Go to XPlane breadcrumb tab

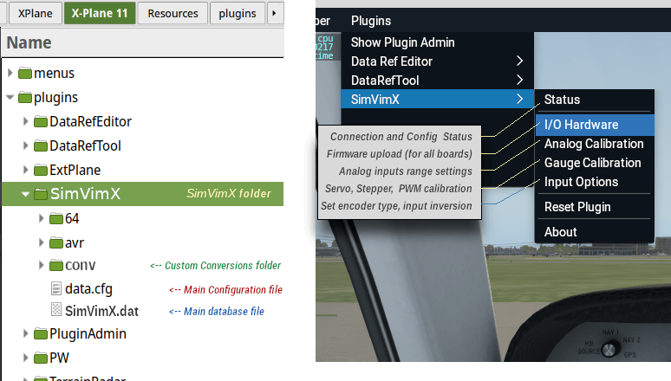pos(35,13)
